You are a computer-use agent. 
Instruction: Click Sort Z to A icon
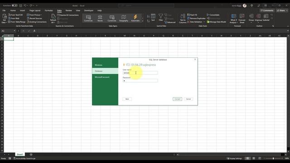(x=148, y=21)
